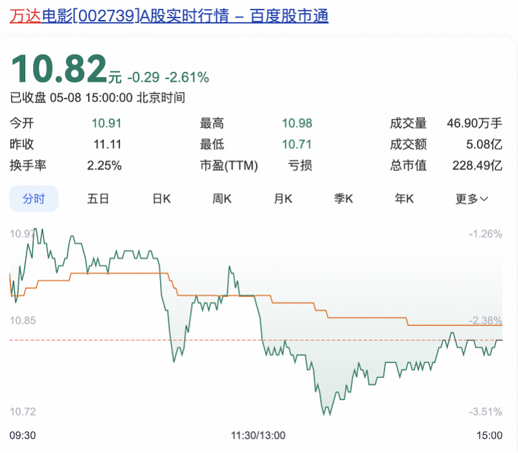Click the 15:00 time axis label
Image resolution: width=518 pixels, height=453 pixels.
point(490,436)
